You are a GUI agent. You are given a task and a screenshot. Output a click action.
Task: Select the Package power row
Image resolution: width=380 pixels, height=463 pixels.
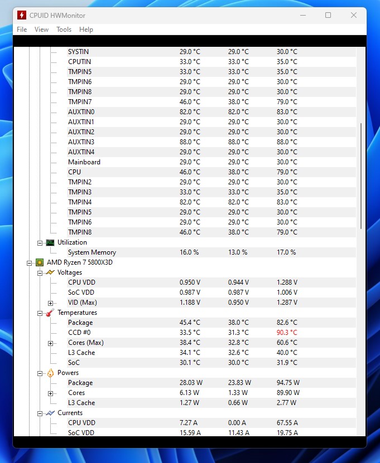pos(211,383)
